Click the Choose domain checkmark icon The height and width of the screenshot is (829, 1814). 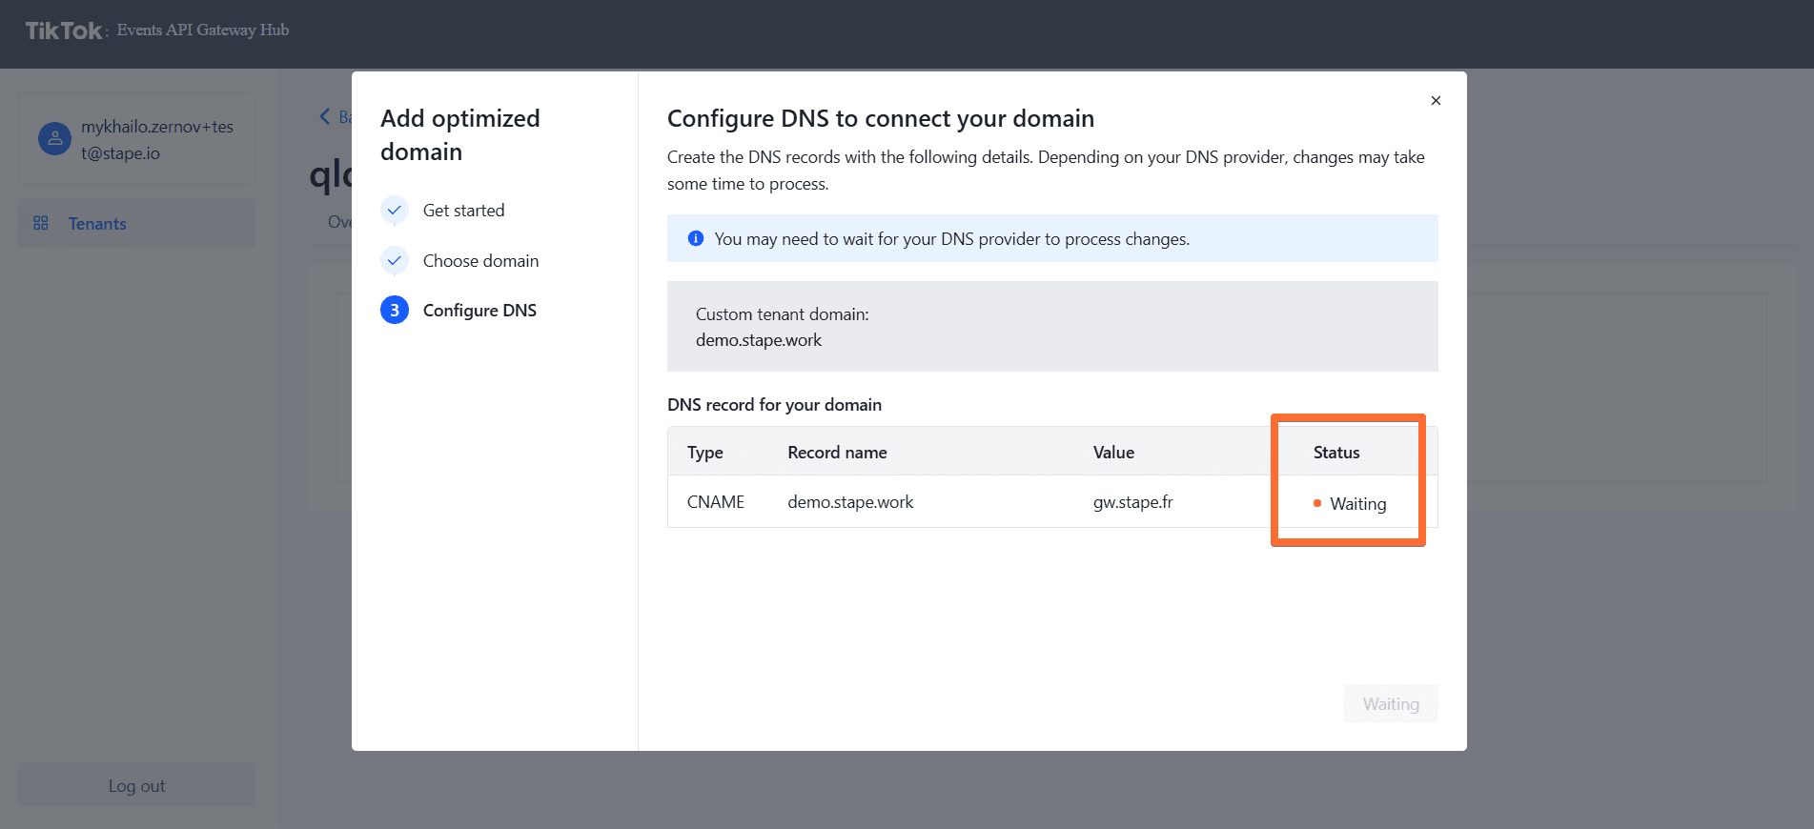(395, 260)
